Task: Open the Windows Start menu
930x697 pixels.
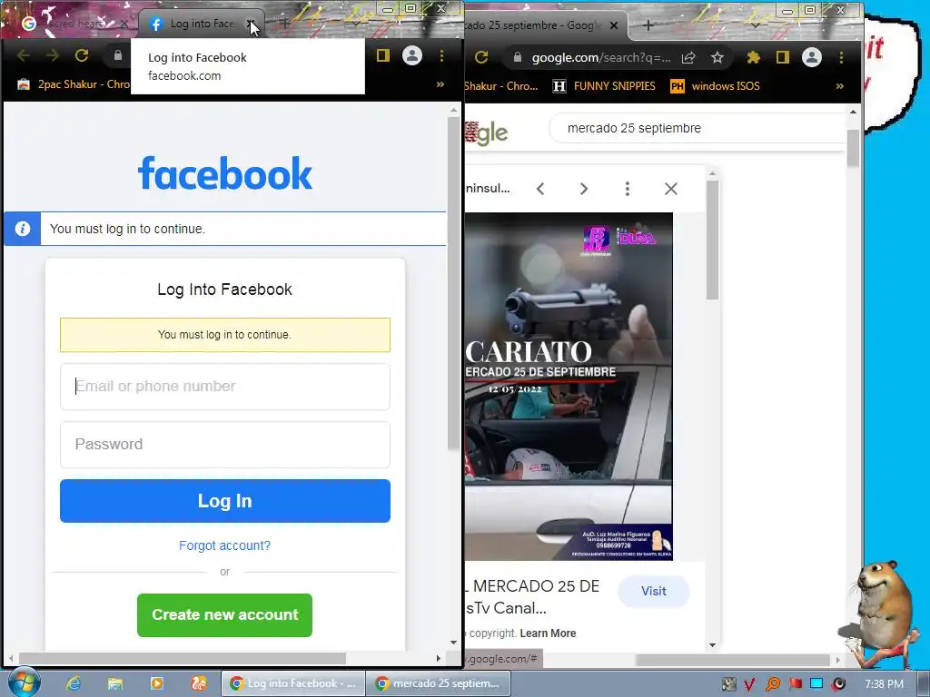Action: [24, 682]
